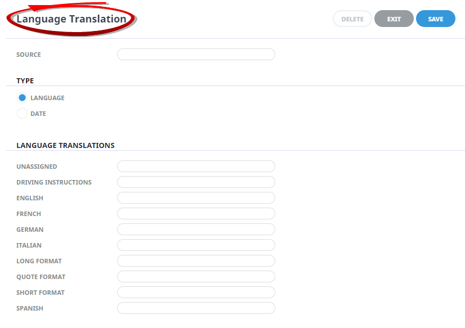Click the Driving Instructions translation field

click(x=196, y=182)
